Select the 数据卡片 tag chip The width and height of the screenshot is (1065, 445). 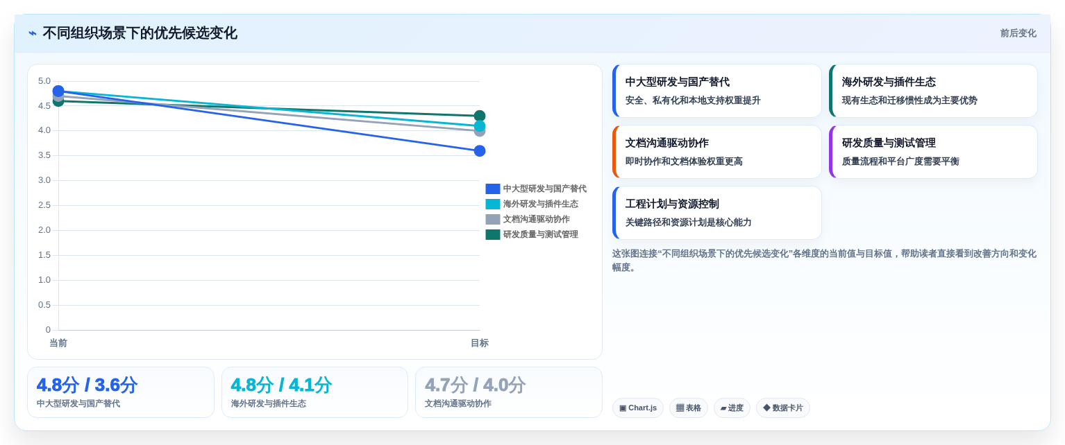point(783,408)
